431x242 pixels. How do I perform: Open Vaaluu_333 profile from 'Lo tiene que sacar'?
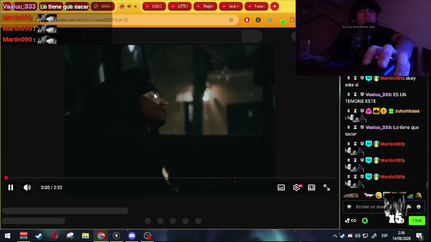click(x=378, y=127)
